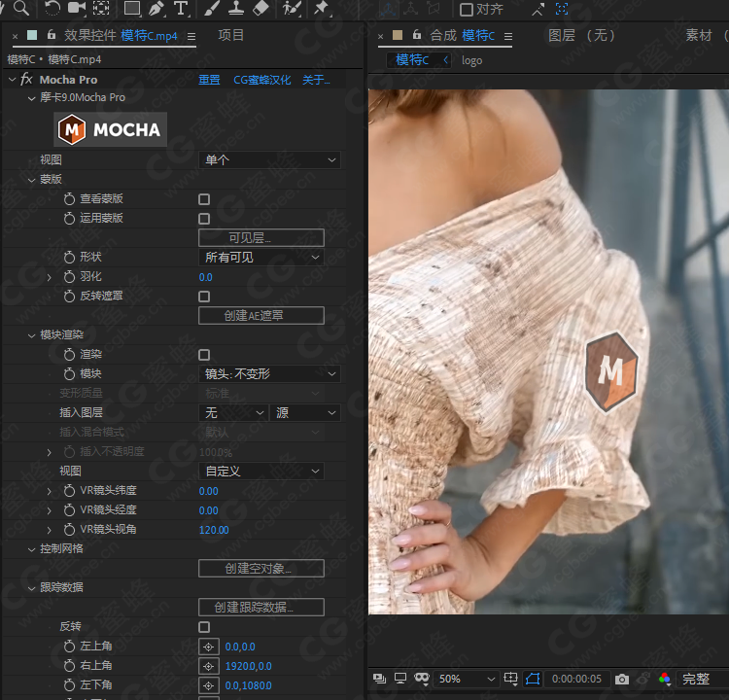The image size is (729, 700).
Task: Select the Roto Brush tool
Action: click(292, 8)
